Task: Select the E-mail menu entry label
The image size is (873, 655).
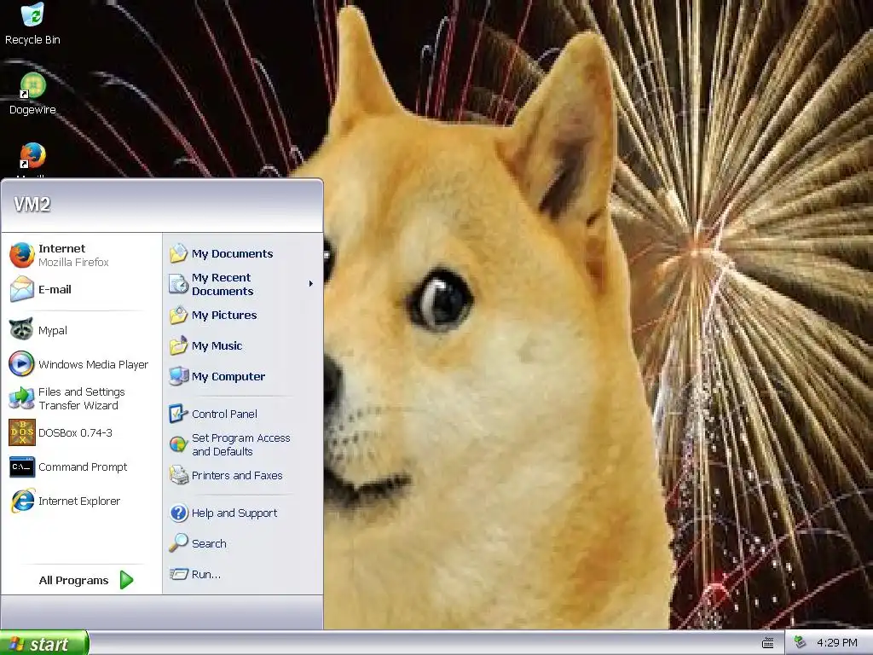Action: 55,289
